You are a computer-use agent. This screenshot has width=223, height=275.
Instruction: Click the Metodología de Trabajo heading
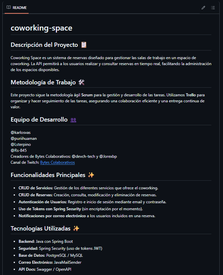click(43, 82)
